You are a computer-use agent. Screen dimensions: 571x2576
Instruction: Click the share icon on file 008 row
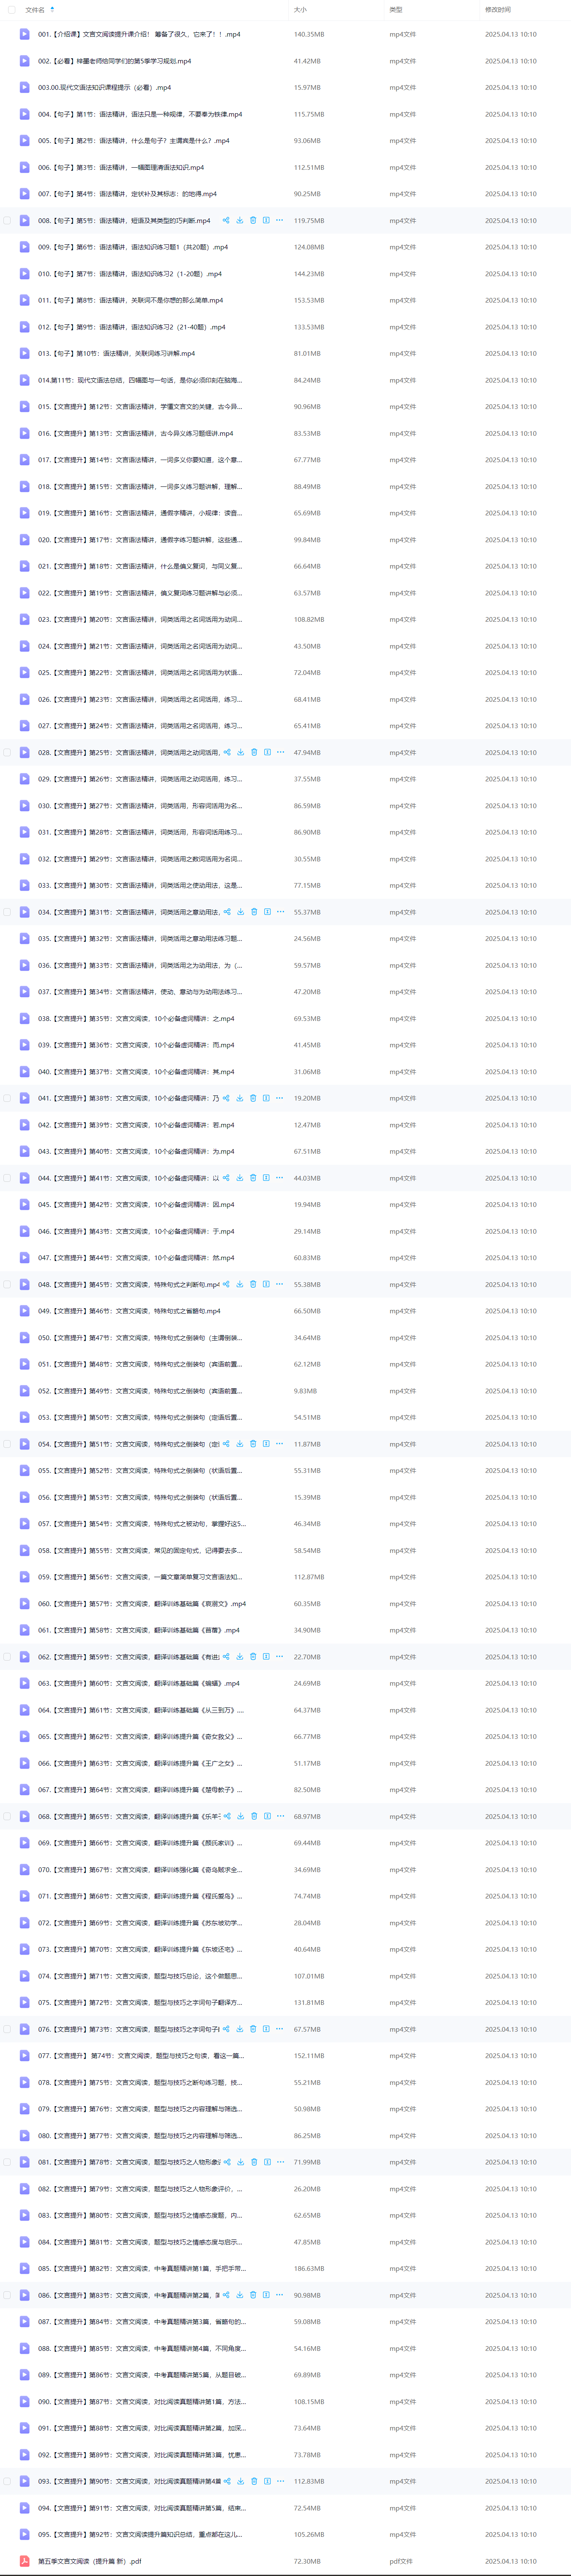click(226, 220)
